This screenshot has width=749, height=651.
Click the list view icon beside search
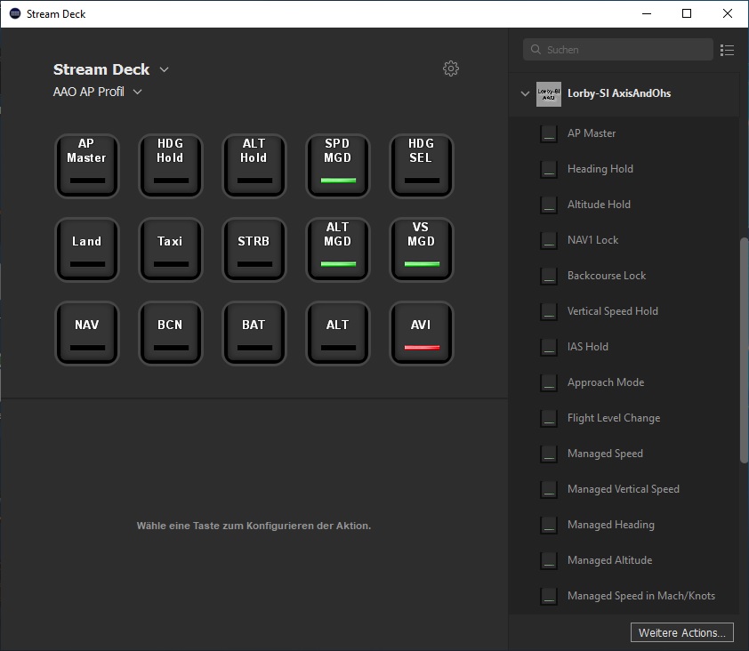coord(727,50)
